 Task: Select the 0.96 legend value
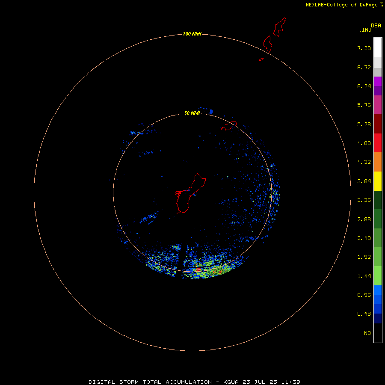coord(364,295)
